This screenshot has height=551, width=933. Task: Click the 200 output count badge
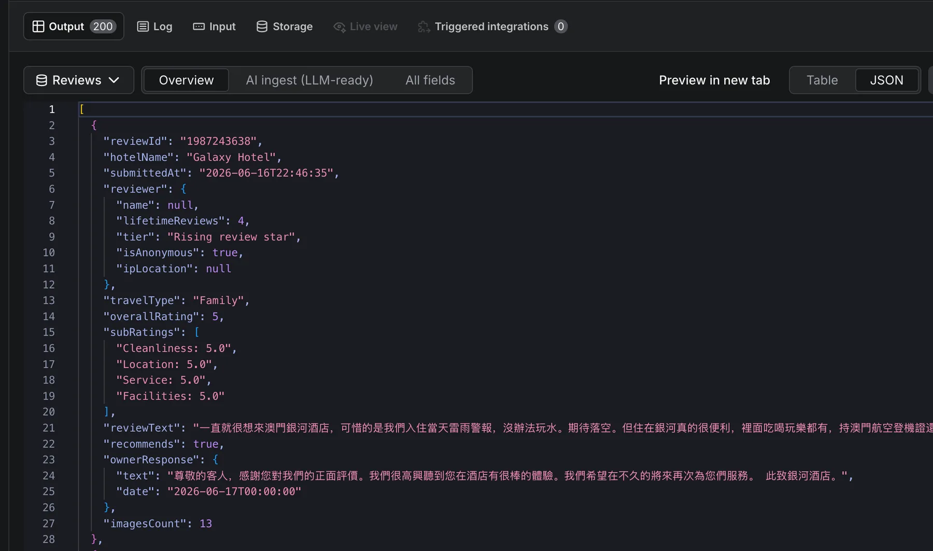103,26
